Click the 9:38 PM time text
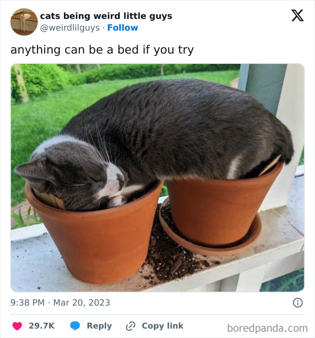Screen dimensions: 315x338 coord(27,302)
